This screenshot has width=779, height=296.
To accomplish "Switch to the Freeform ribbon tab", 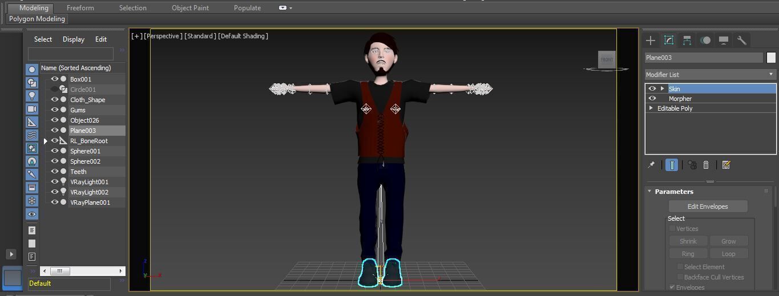I will pos(80,8).
